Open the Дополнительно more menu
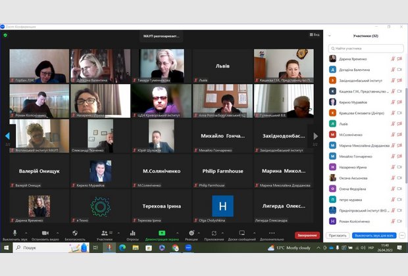Viewport: 408px width, 276px height. [x=271, y=233]
